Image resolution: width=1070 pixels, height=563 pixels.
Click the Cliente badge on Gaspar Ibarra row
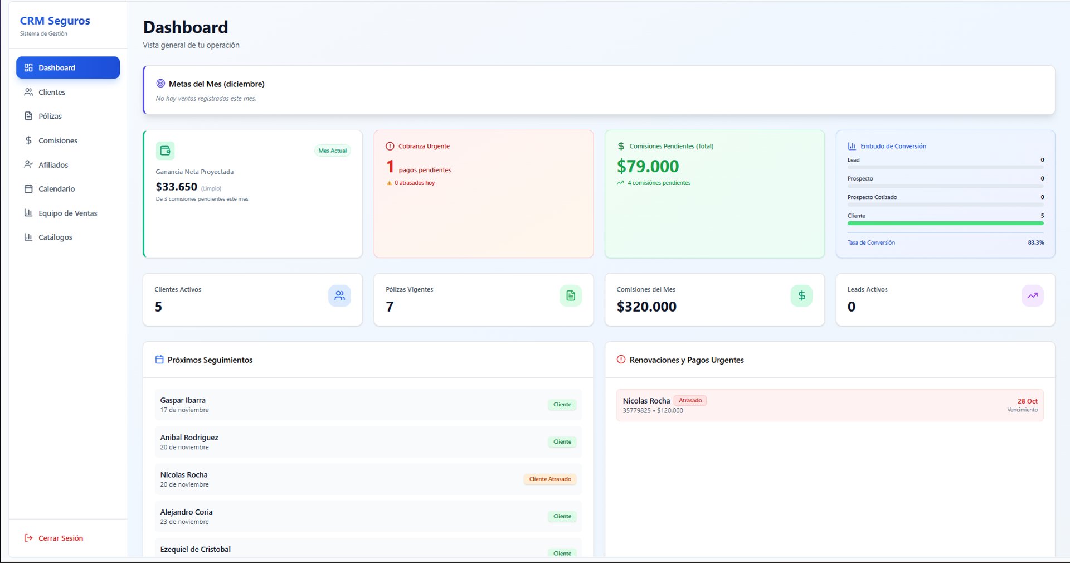tap(562, 405)
